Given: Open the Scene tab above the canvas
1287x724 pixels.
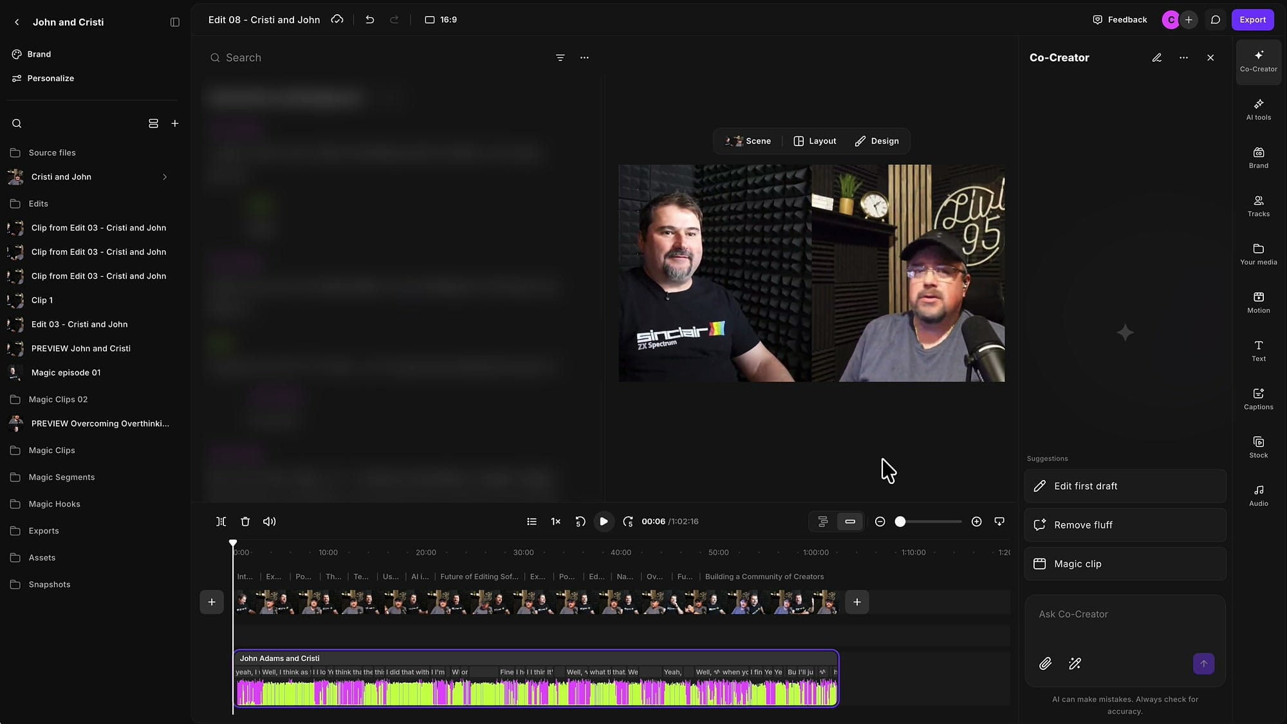Looking at the screenshot, I should click(748, 141).
